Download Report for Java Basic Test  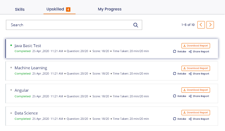[196, 46]
